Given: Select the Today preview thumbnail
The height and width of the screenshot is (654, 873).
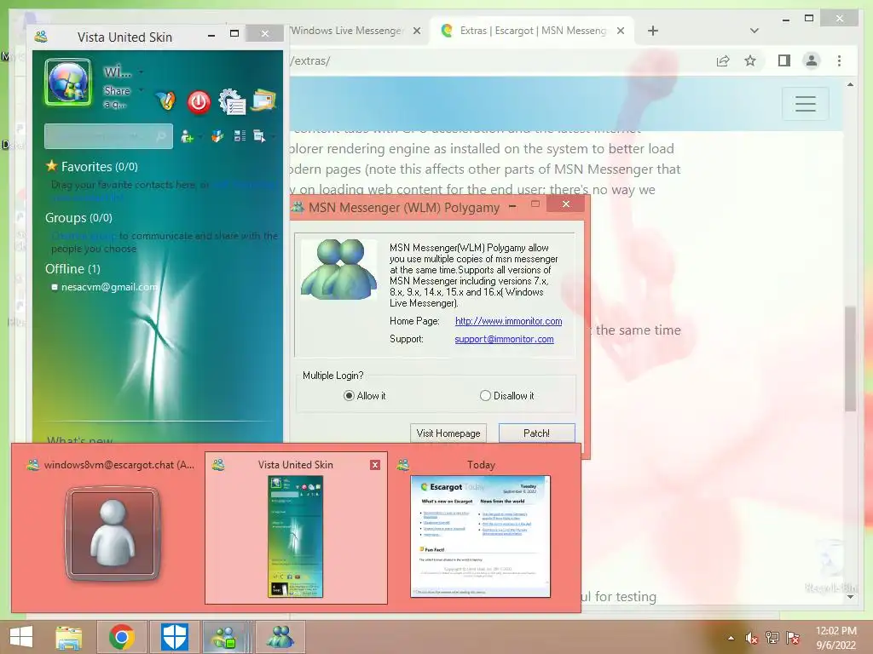Looking at the screenshot, I should [x=481, y=527].
